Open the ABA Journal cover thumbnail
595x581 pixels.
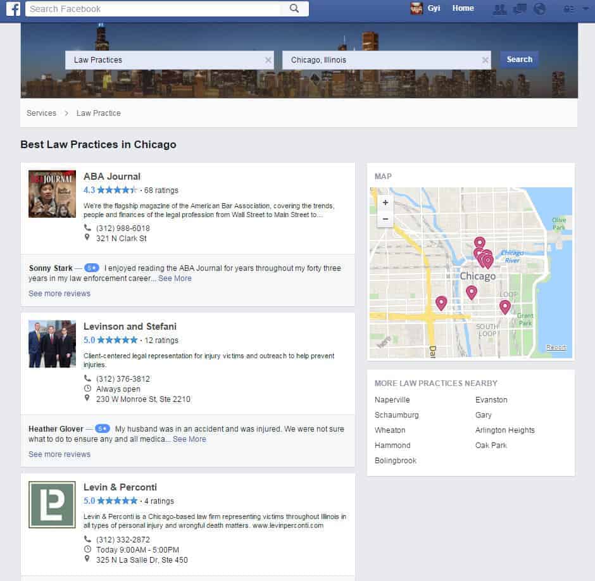(x=52, y=194)
